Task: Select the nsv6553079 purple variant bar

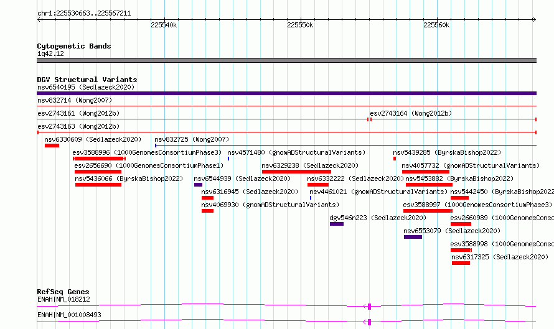Action: (413, 237)
